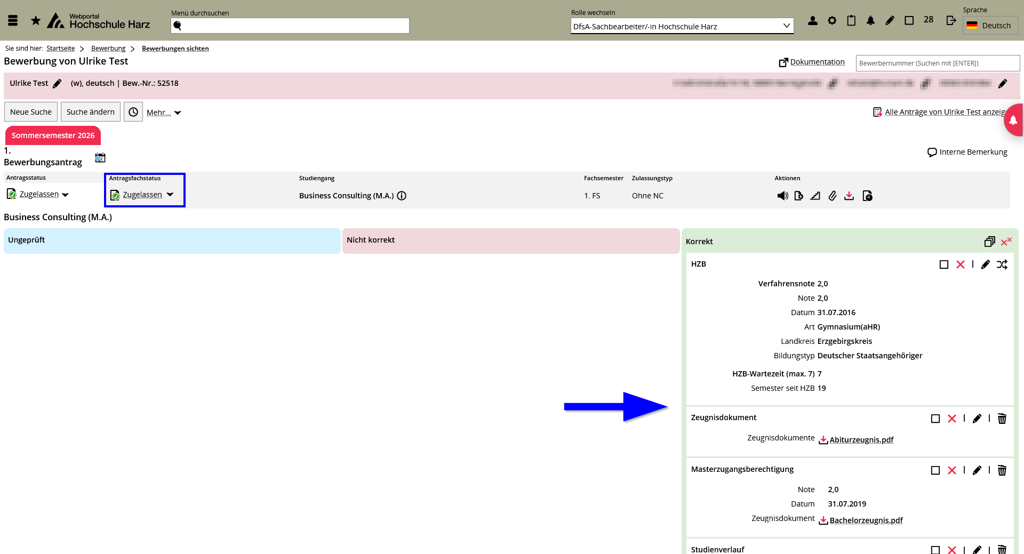Tick the checkbox in the HZB section
The height and width of the screenshot is (554, 1024).
(x=943, y=264)
